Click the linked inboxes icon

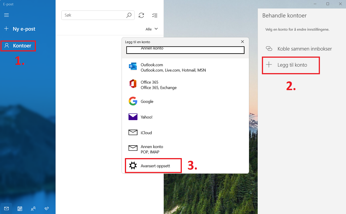click(269, 49)
